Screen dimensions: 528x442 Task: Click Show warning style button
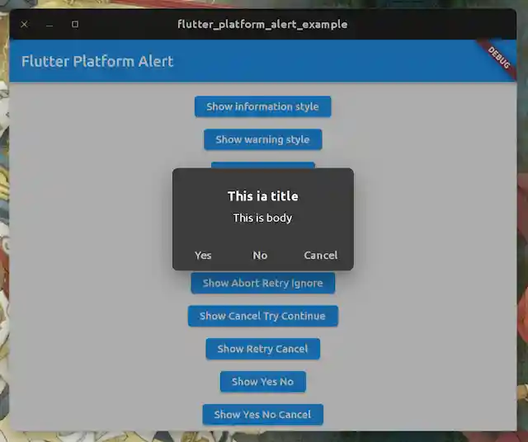pos(262,139)
